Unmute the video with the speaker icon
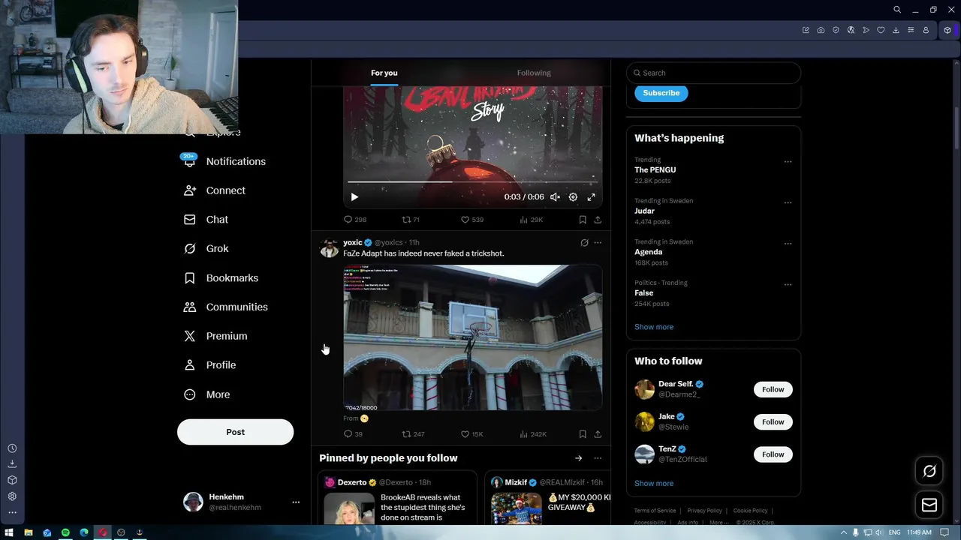This screenshot has width=961, height=540. point(555,197)
